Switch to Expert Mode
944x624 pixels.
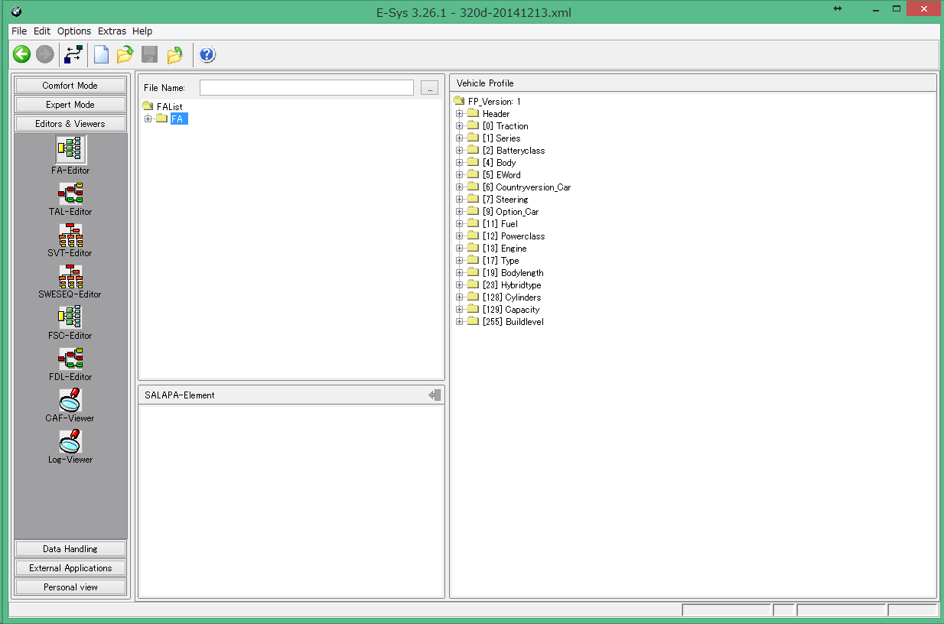coord(70,105)
